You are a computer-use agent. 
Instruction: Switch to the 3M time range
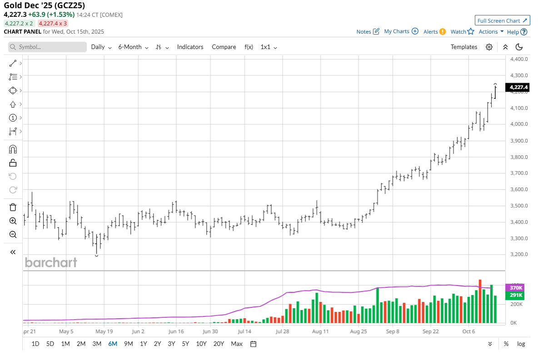pyautogui.click(x=97, y=344)
